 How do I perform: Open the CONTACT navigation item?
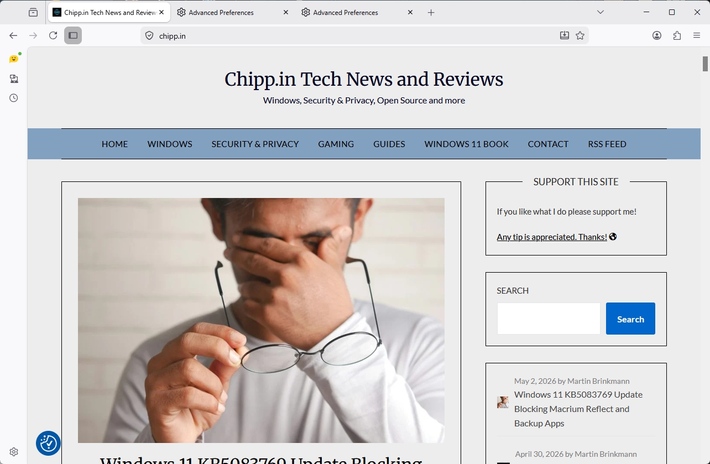[548, 144]
